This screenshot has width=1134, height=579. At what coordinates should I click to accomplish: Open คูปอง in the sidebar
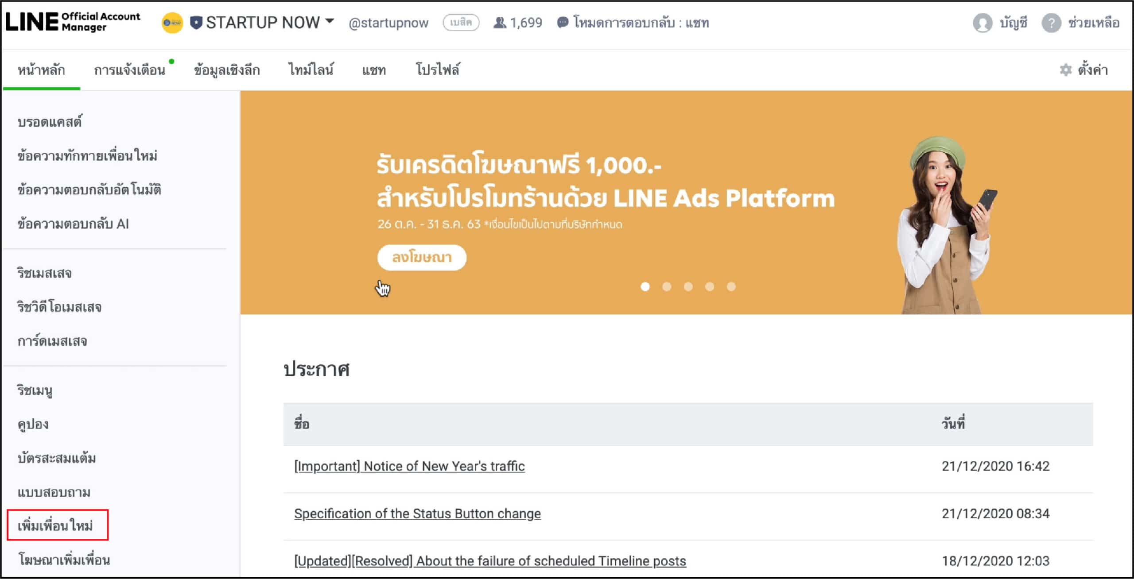tap(33, 425)
